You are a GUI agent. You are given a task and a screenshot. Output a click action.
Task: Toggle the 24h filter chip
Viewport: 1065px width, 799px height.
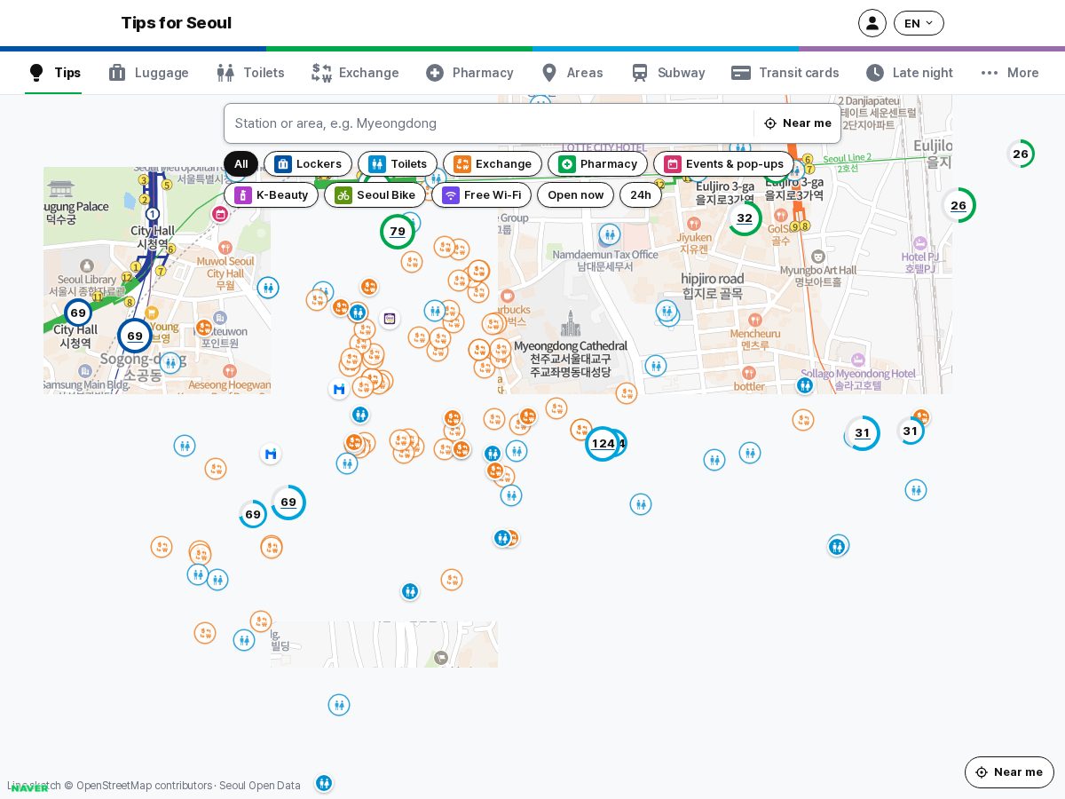641,195
